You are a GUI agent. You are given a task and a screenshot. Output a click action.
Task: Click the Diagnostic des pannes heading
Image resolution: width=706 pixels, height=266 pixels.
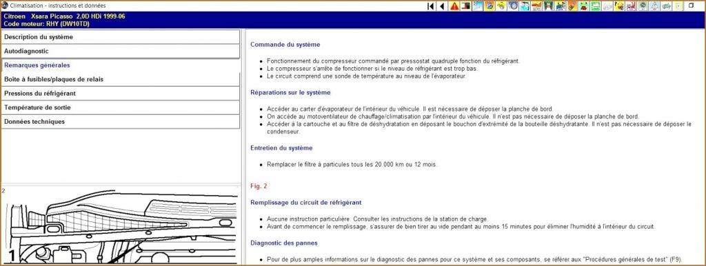click(284, 243)
